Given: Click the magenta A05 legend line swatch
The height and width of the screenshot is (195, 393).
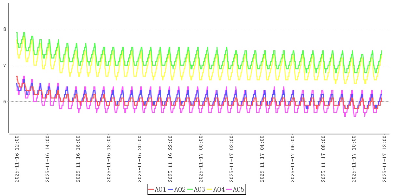Looking at the screenshot, I should 229,189.
